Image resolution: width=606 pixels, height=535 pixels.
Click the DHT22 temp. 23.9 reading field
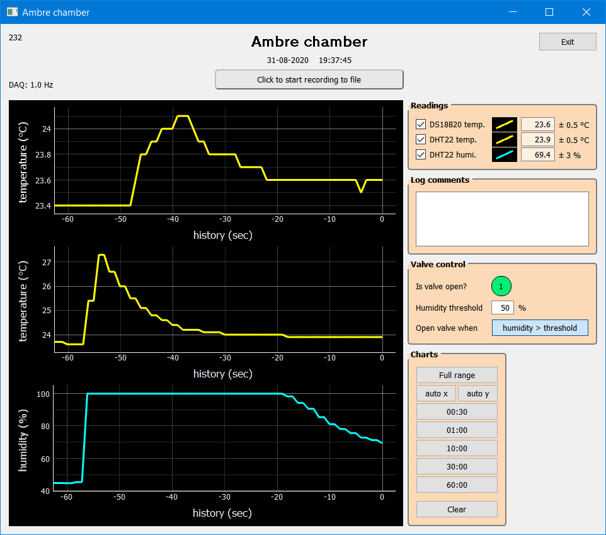click(x=537, y=139)
